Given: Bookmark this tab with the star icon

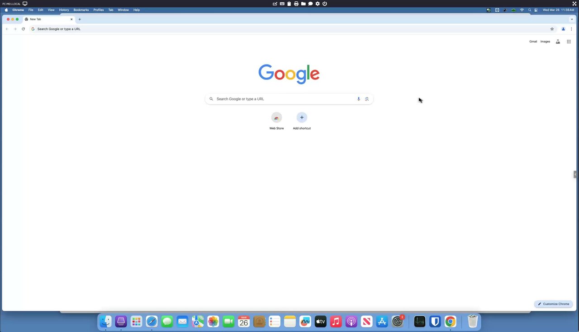Looking at the screenshot, I should tap(552, 29).
